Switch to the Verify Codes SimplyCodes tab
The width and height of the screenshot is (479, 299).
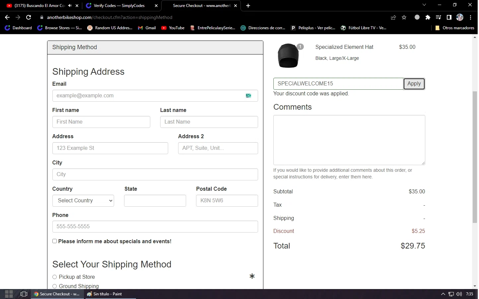coord(119,6)
